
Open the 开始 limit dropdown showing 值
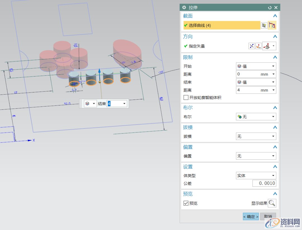(x=255, y=66)
